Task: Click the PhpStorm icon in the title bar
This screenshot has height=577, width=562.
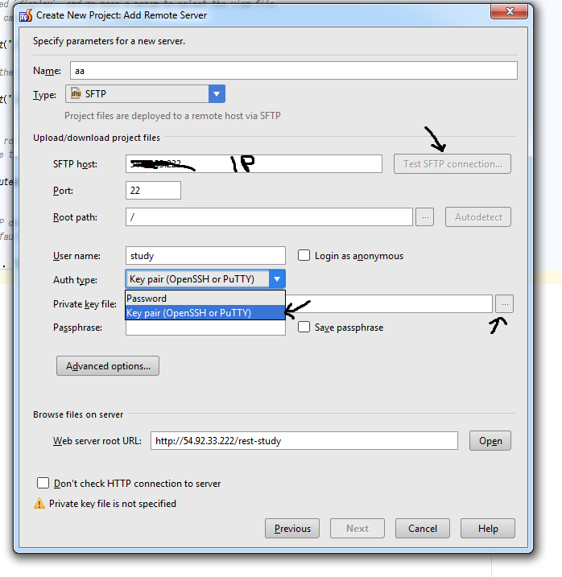Action: (26, 15)
